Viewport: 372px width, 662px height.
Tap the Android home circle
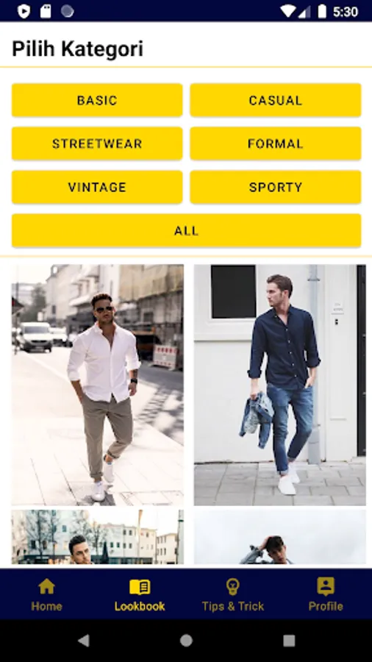[x=186, y=641]
